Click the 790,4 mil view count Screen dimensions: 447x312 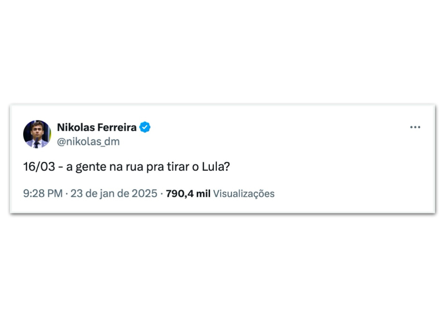[x=188, y=194]
